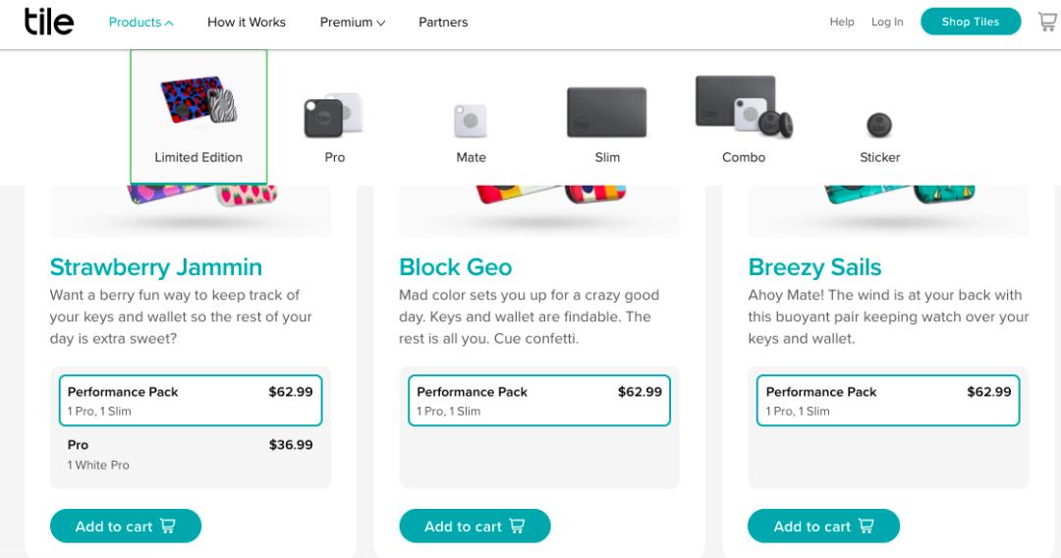Select the $36.99 Pro option
Viewport: 1061px width, 558px height.
191,454
